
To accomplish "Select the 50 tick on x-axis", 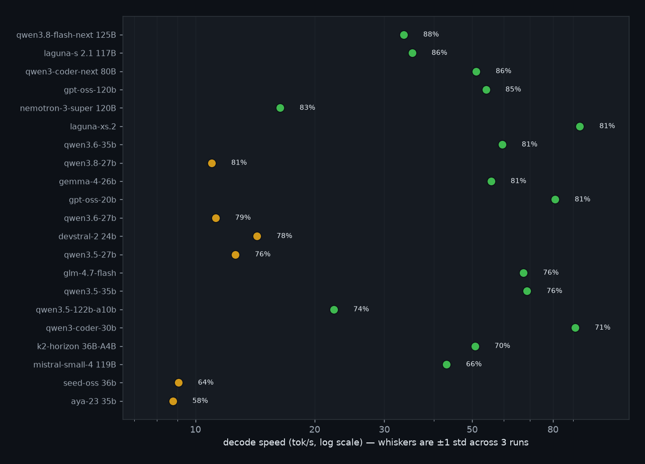I will 472,429.
